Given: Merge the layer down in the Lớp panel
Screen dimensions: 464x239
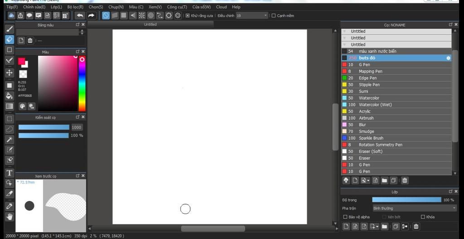Looking at the screenshot, I should 405,227.
